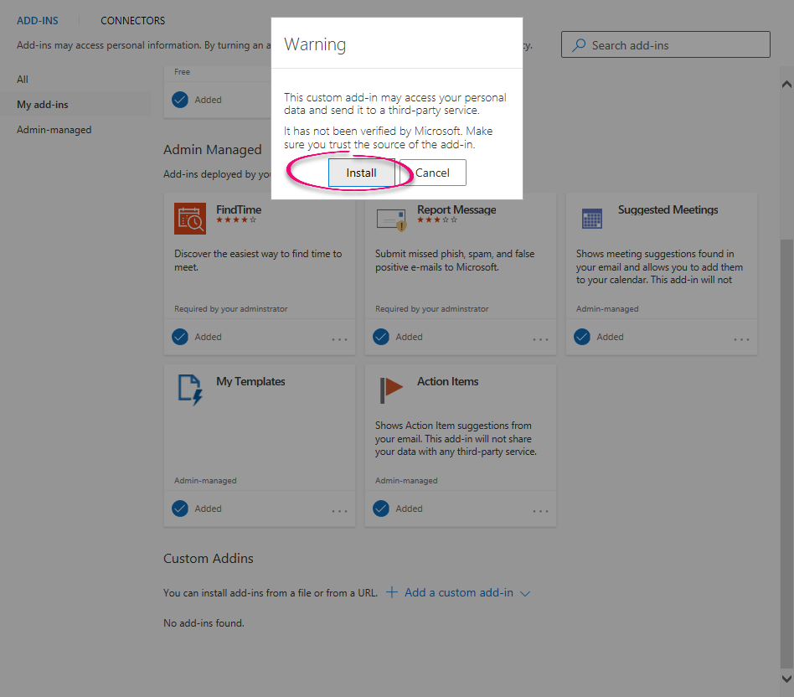Cancel the Warning dialog
Screen dimensions: 794x697
[x=432, y=173]
